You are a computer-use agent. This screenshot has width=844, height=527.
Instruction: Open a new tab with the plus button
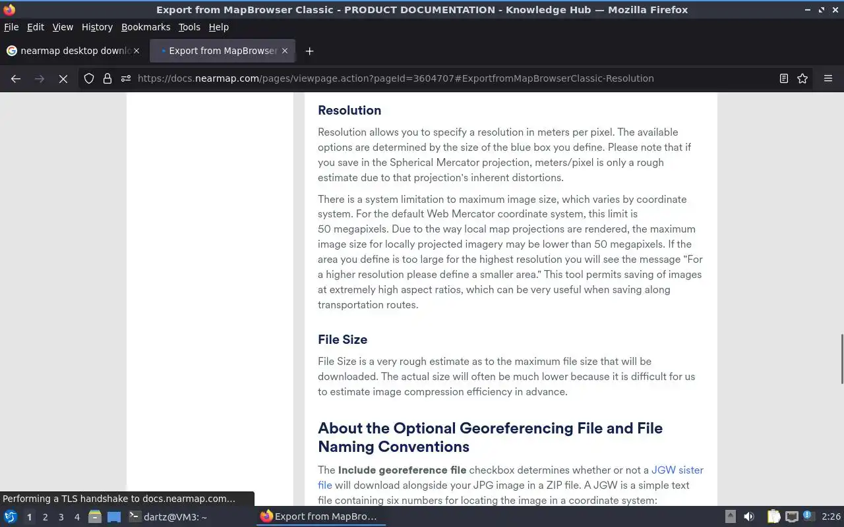(309, 51)
